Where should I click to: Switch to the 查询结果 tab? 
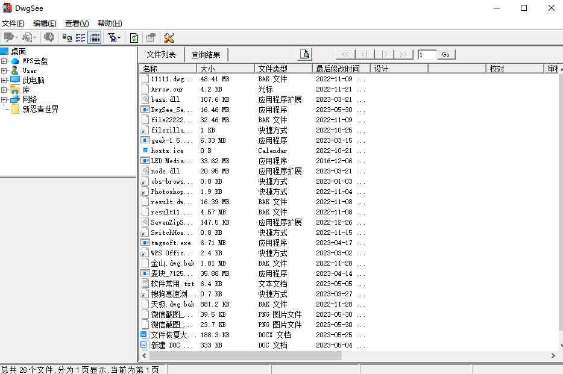tap(206, 55)
